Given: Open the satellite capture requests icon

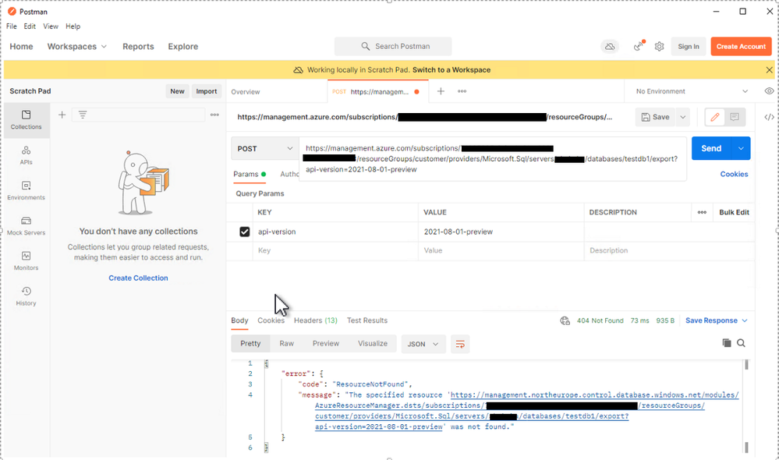Looking at the screenshot, I should pyautogui.click(x=639, y=46).
